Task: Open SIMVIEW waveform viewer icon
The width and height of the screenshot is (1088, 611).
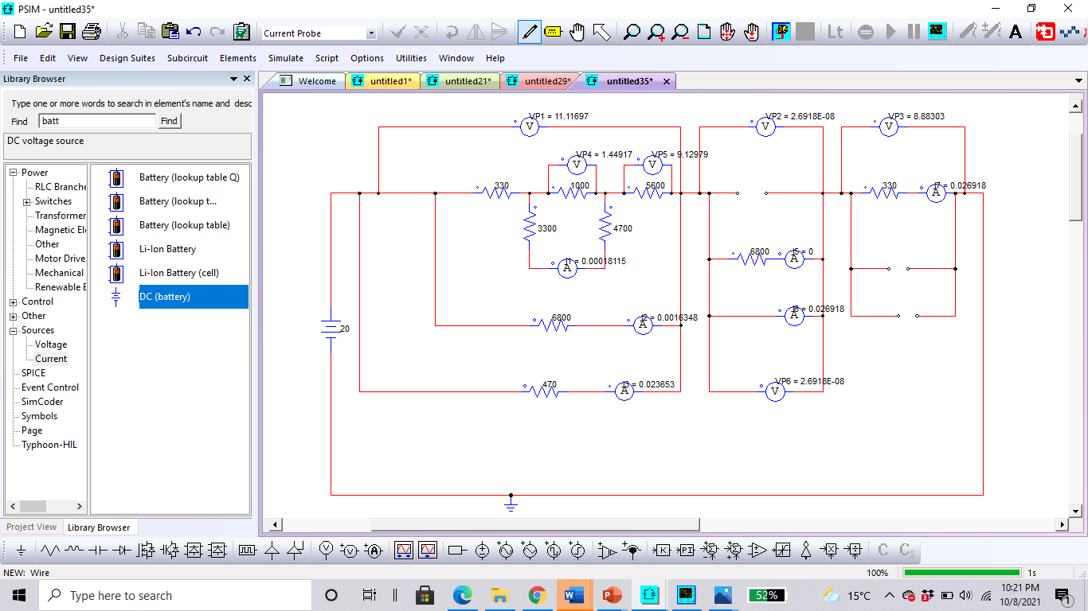Action: 937,33
